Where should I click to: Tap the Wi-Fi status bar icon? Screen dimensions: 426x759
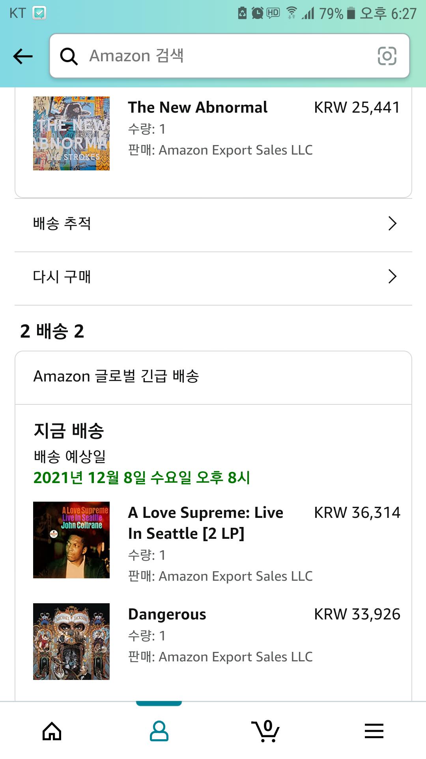291,13
